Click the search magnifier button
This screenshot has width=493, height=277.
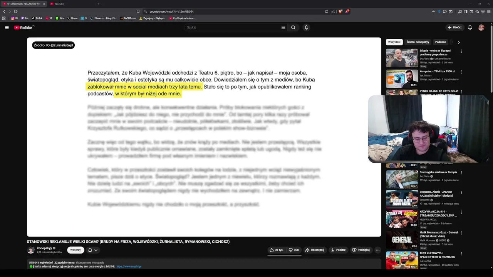pos(293,27)
